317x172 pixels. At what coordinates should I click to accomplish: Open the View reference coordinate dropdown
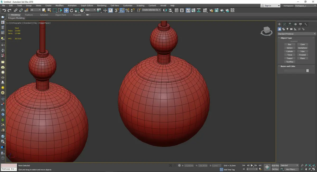[90, 10]
